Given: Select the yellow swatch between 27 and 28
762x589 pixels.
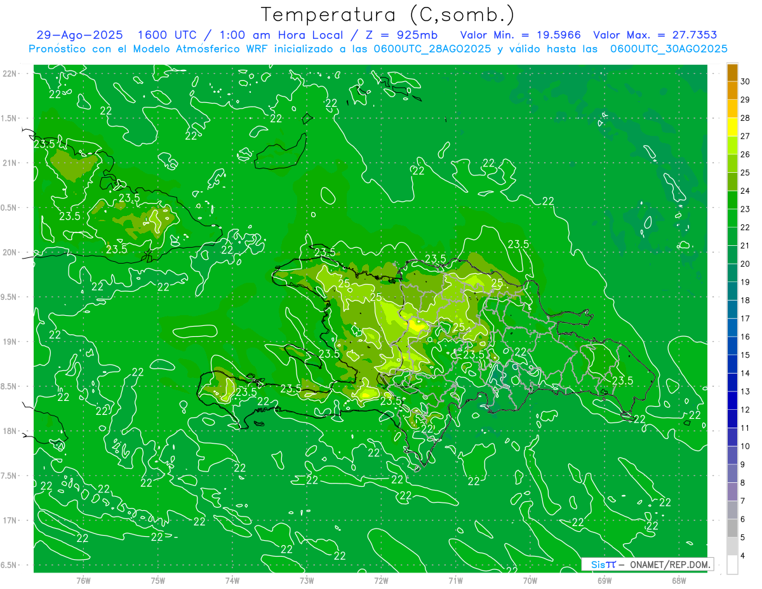Looking at the screenshot, I should [x=732, y=127].
